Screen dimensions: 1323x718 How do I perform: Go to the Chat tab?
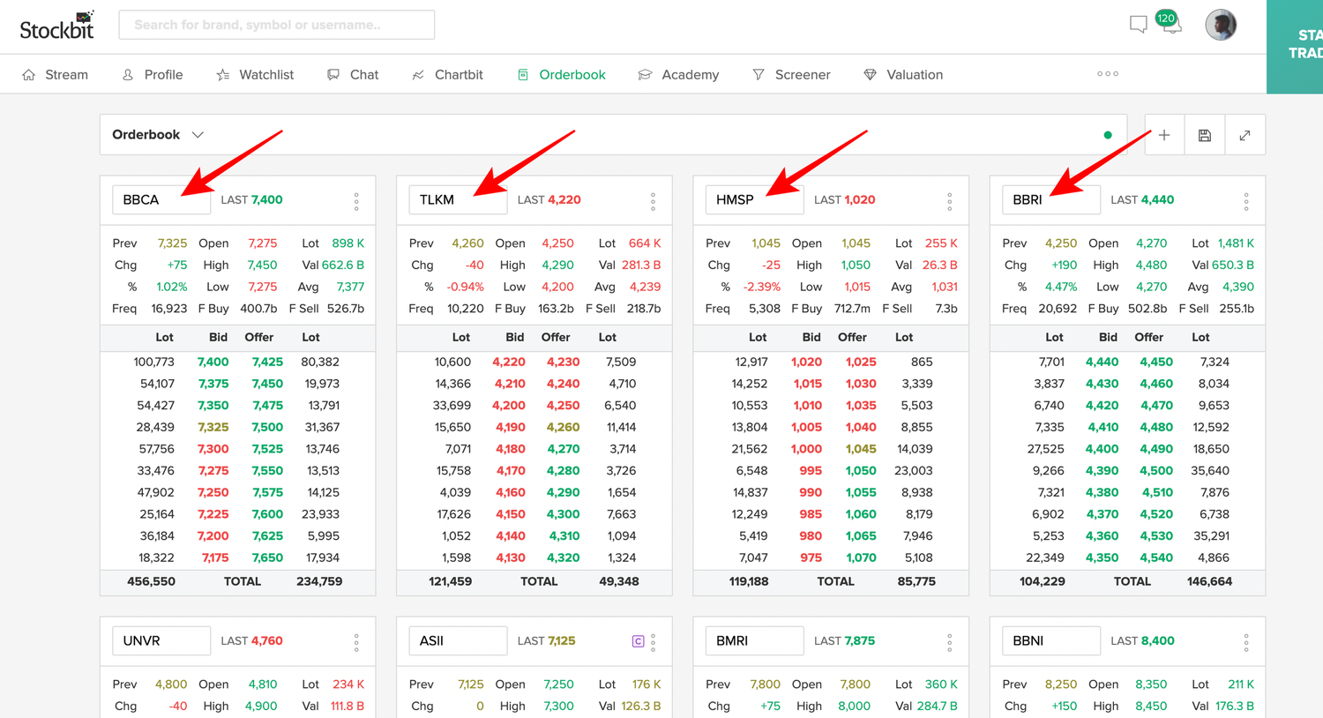pos(352,74)
